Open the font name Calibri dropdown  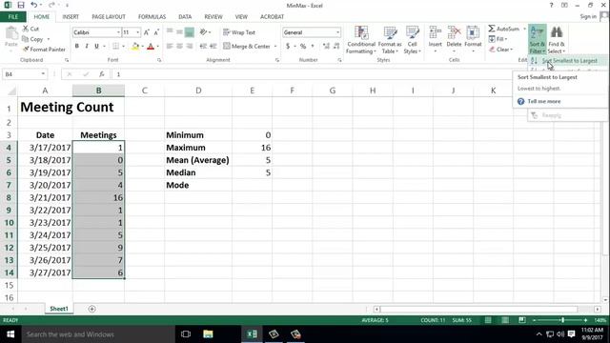pos(118,32)
